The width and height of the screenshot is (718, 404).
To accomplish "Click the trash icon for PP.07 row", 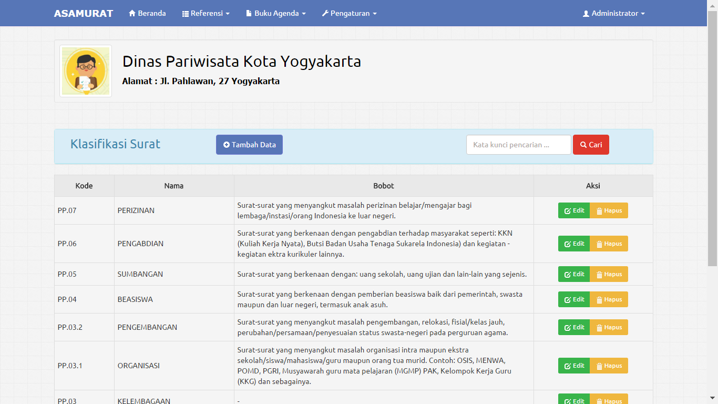I will click(x=599, y=211).
